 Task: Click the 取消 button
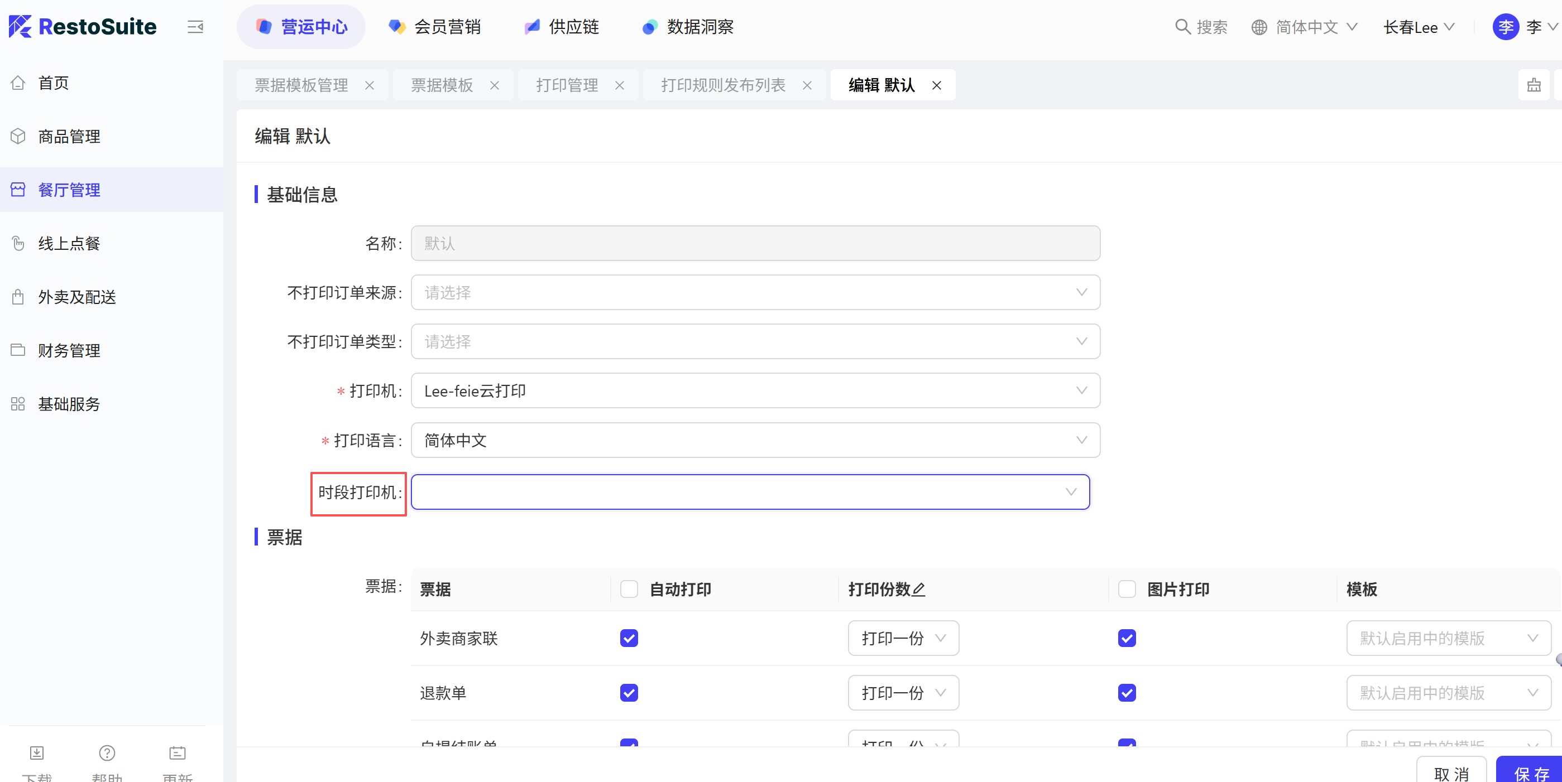[x=1451, y=772]
